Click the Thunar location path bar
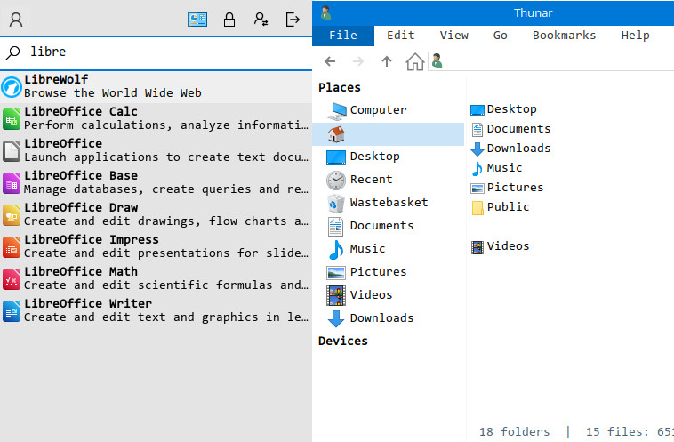Viewport: 674px width, 442px height. (551, 61)
